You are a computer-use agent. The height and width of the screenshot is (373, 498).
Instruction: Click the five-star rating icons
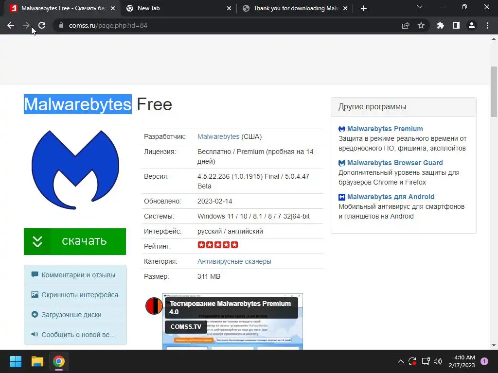pos(217,245)
